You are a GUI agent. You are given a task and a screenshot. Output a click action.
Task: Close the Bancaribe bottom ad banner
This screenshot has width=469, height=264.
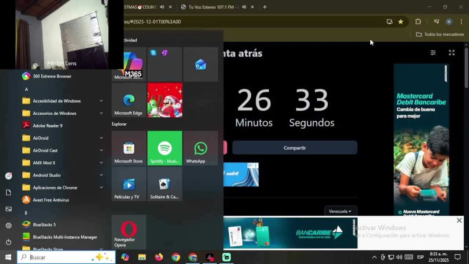pos(459,220)
